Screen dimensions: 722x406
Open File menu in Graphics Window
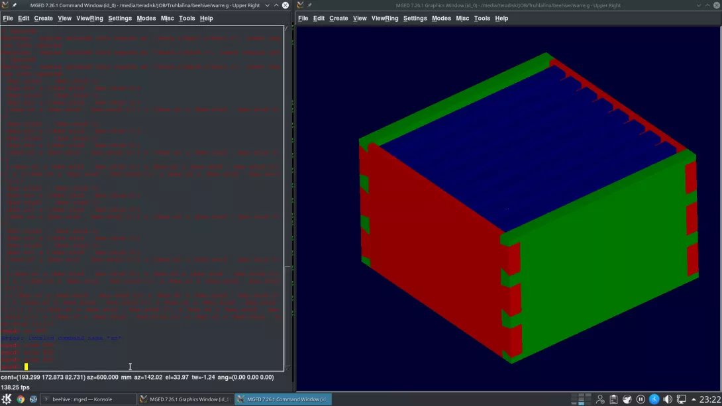[x=303, y=19]
